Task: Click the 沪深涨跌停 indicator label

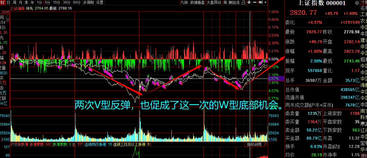Action: tap(18, 144)
